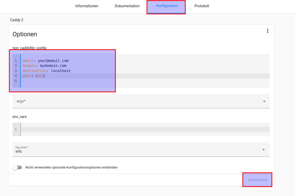Go to the Protokoll tab

[201, 6]
